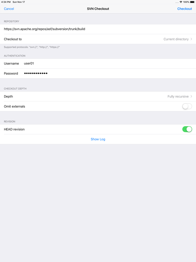Screen dimensions: 196x262
Task: Open the Depth setting row
Action: [x=98, y=96]
